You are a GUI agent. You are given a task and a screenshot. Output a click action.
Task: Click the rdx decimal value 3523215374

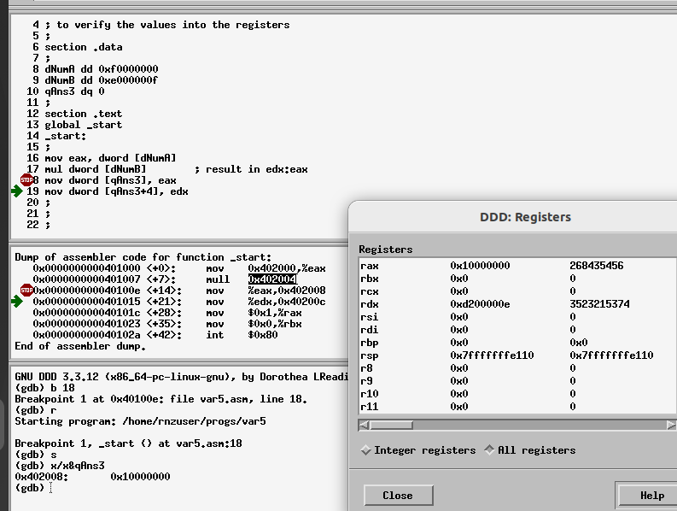pyautogui.click(x=599, y=304)
